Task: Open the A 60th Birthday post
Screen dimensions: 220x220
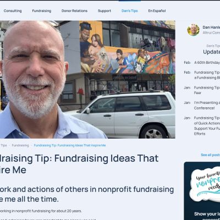Action: [207, 63]
